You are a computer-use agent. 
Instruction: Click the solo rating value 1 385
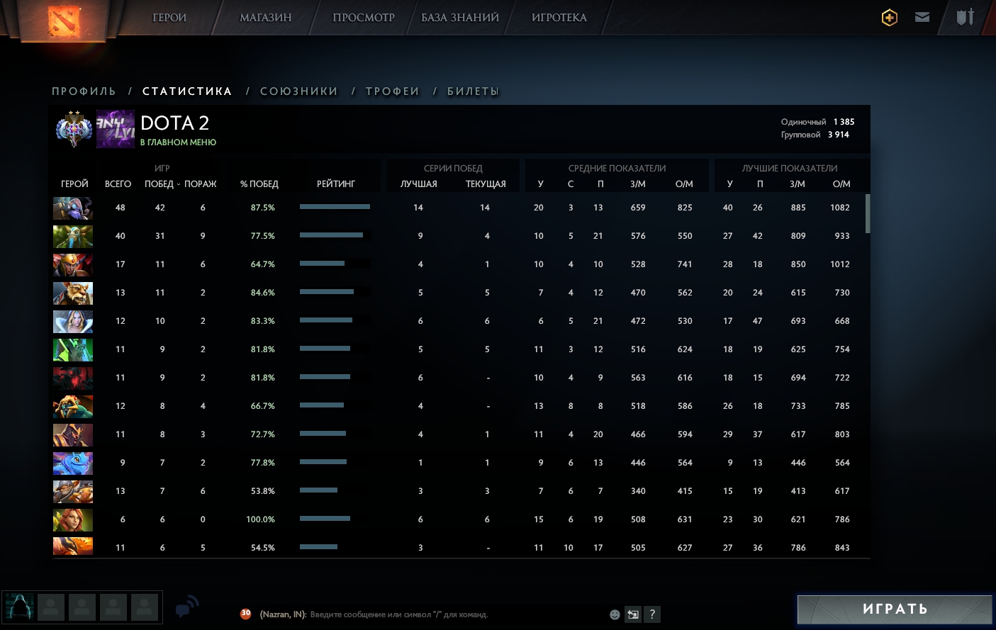pos(844,122)
